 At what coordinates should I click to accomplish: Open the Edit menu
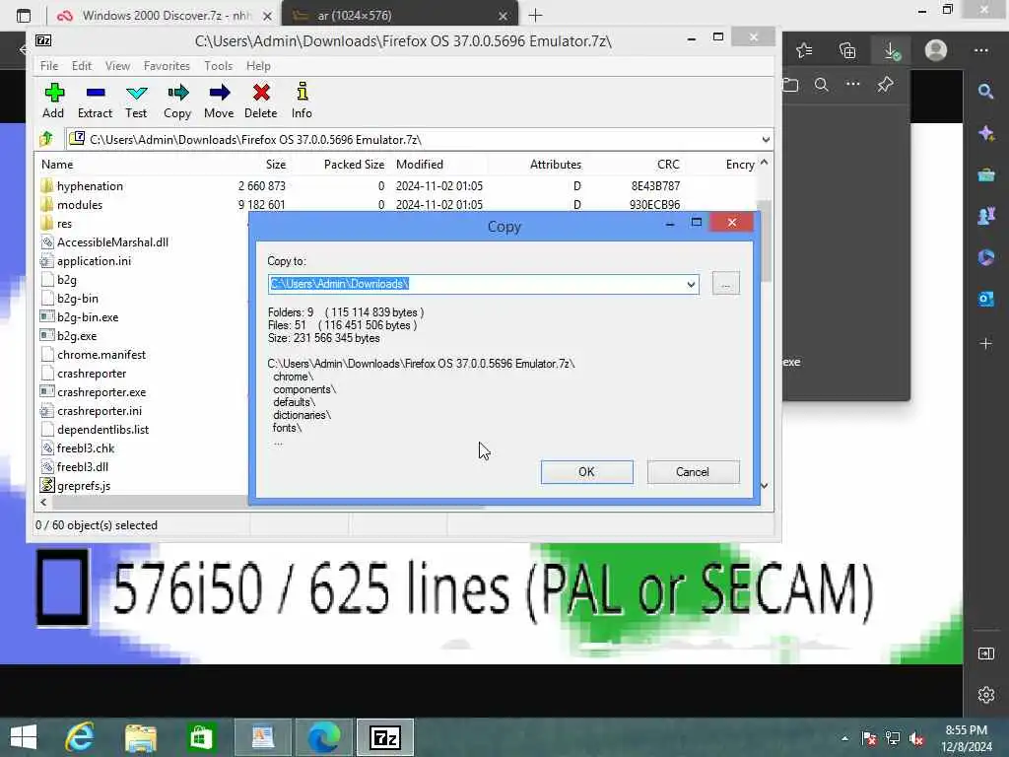pos(82,66)
